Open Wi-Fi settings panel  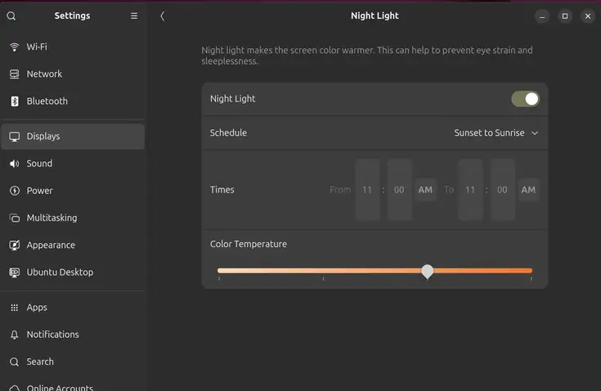pyautogui.click(x=73, y=47)
